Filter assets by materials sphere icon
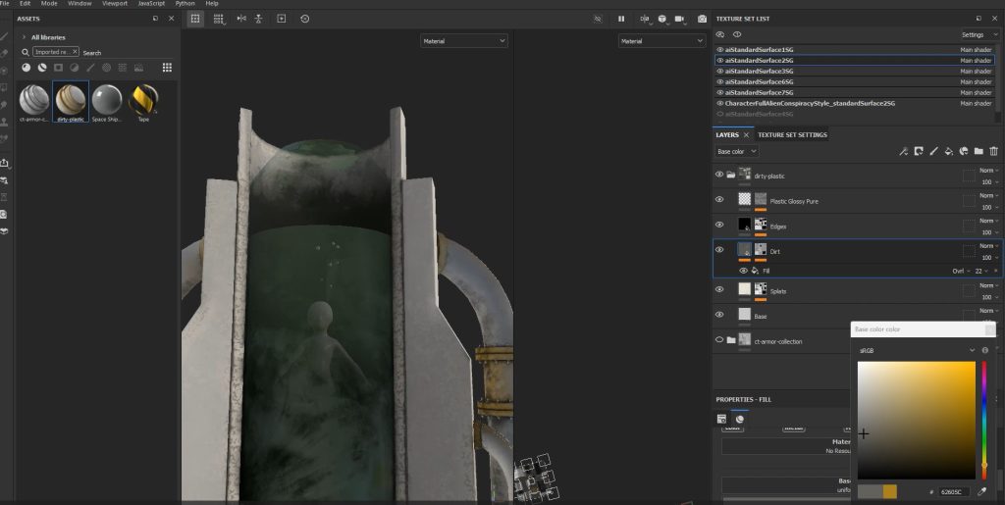 pyautogui.click(x=26, y=68)
